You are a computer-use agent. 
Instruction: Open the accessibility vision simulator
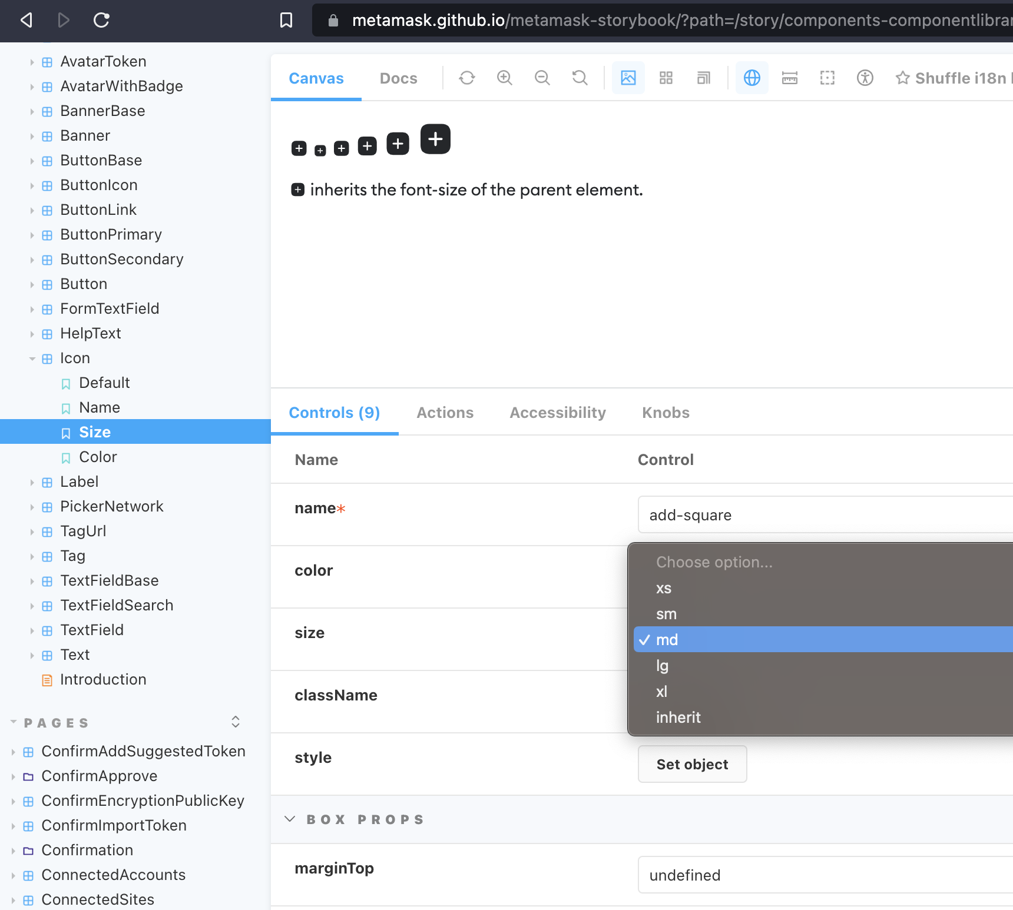coord(865,78)
